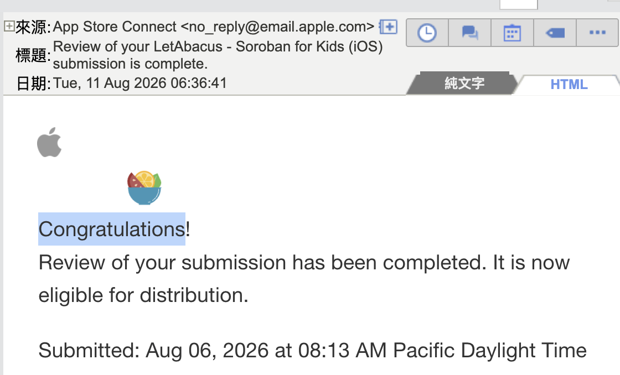Add sender to contacts icon
This screenshot has height=375, width=620.
(x=388, y=27)
